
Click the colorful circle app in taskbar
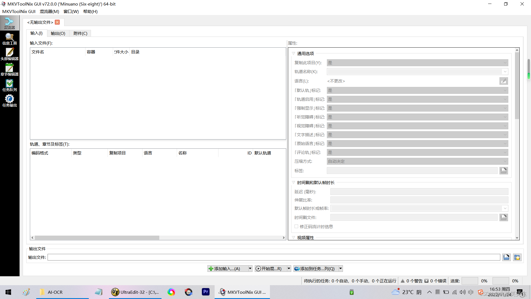[171, 292]
